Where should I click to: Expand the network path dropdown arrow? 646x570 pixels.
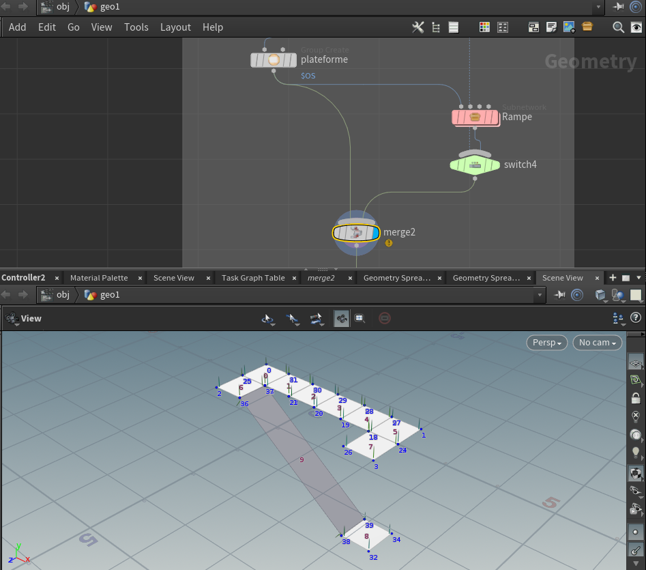tap(599, 7)
